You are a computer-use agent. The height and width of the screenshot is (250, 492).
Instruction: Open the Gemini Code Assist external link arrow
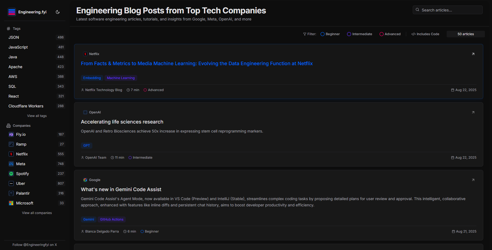[x=473, y=180]
